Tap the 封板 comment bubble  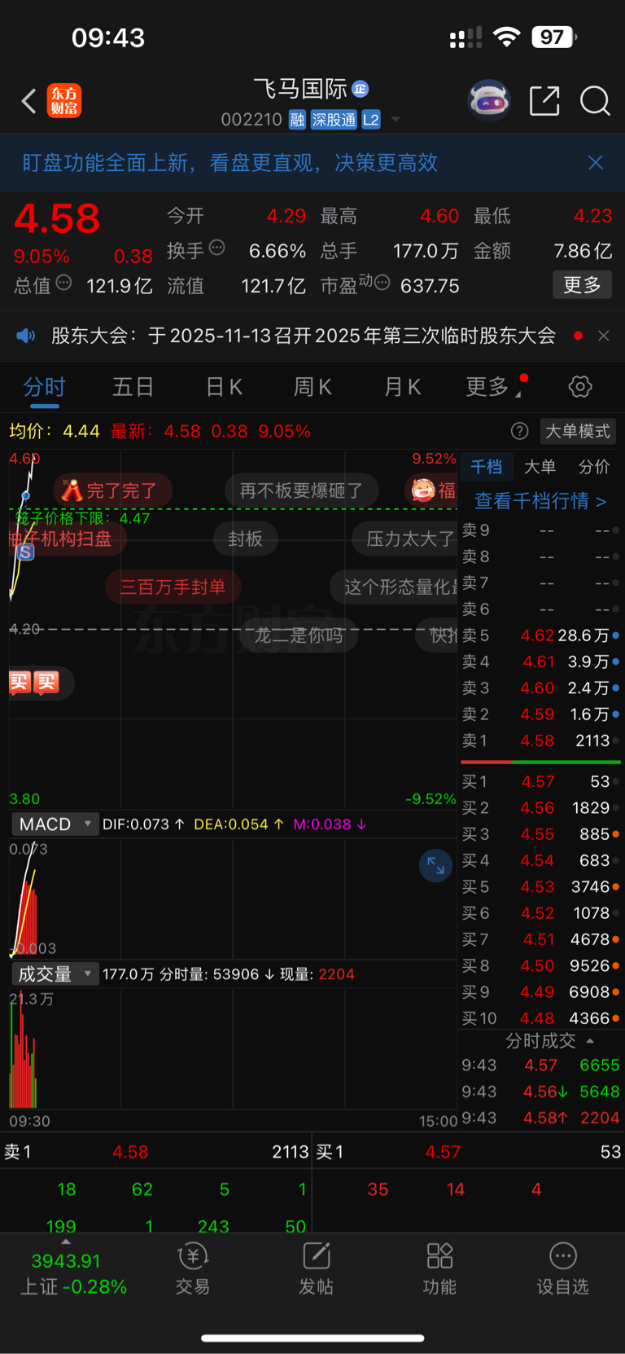(245, 539)
